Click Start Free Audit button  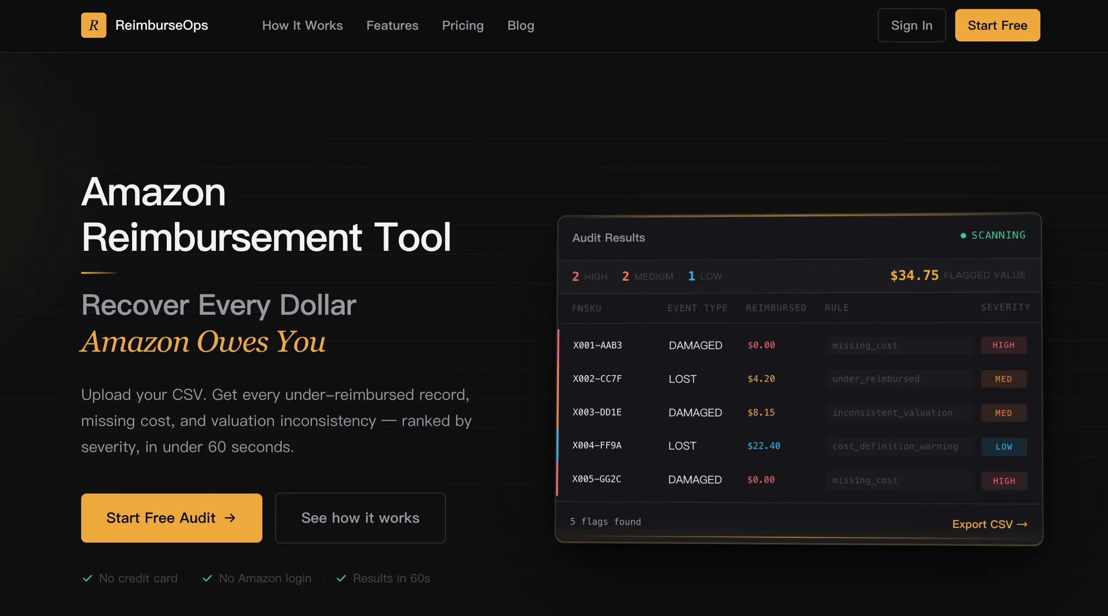point(171,518)
